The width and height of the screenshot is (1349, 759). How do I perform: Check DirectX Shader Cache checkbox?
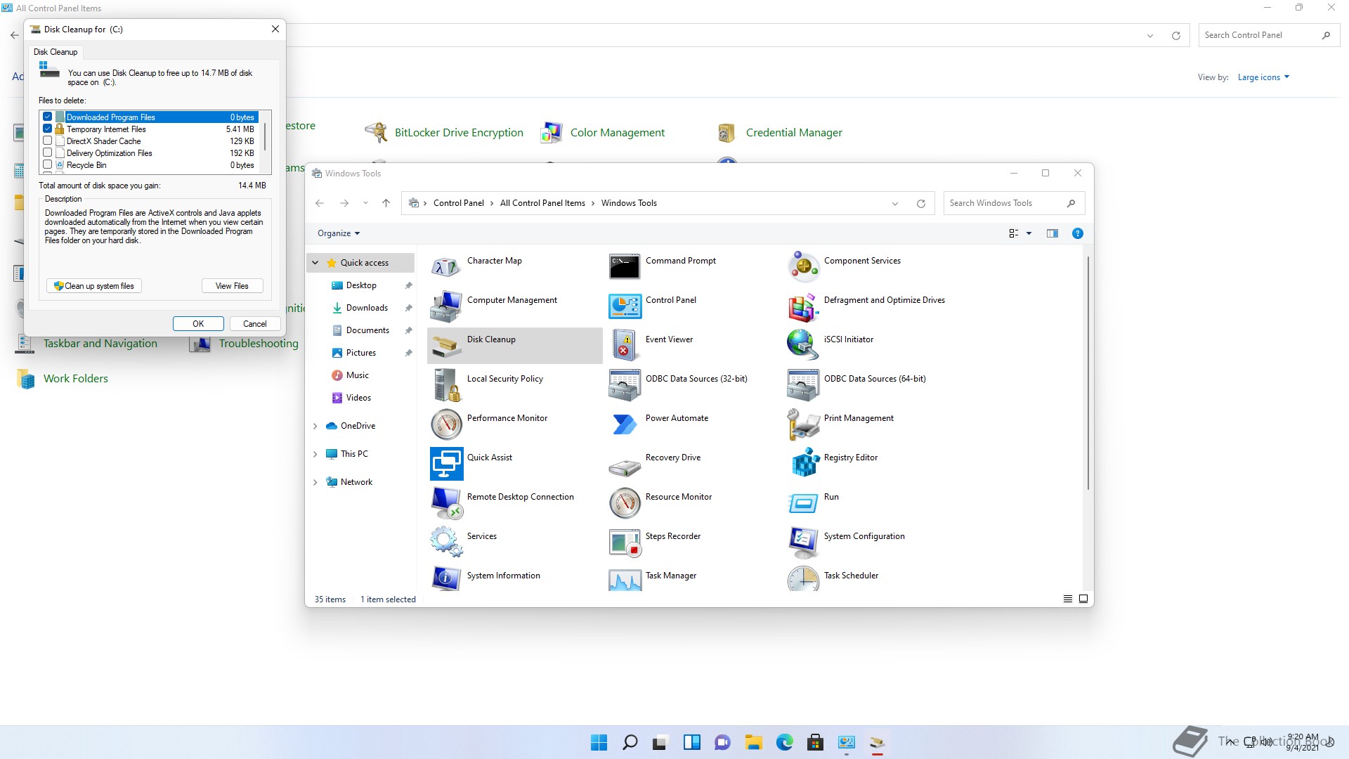click(x=48, y=141)
